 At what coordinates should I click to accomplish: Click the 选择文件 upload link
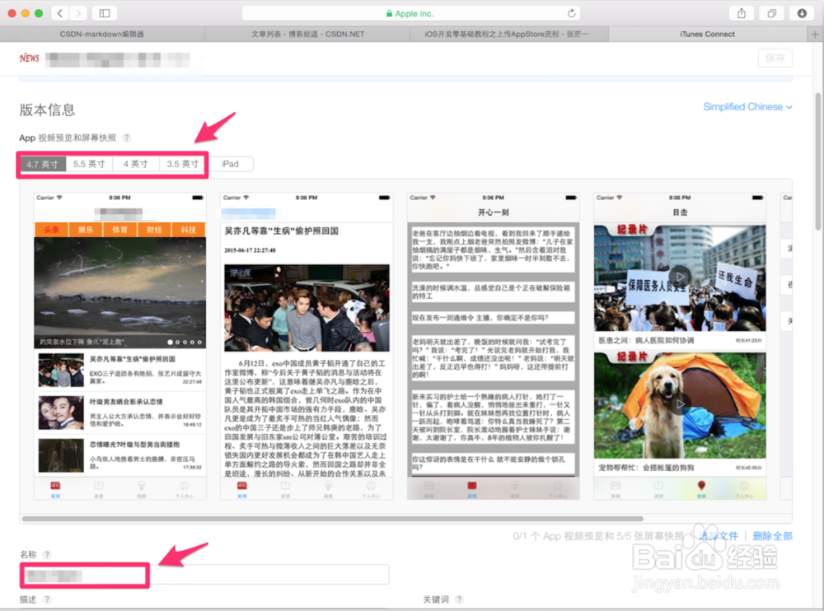[719, 536]
